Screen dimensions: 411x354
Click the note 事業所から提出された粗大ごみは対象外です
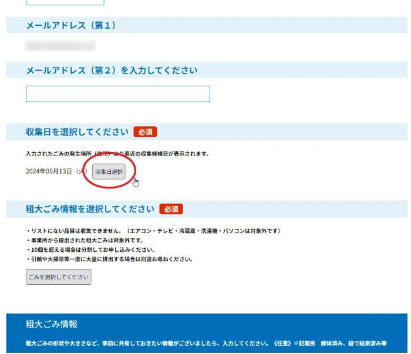coord(85,240)
